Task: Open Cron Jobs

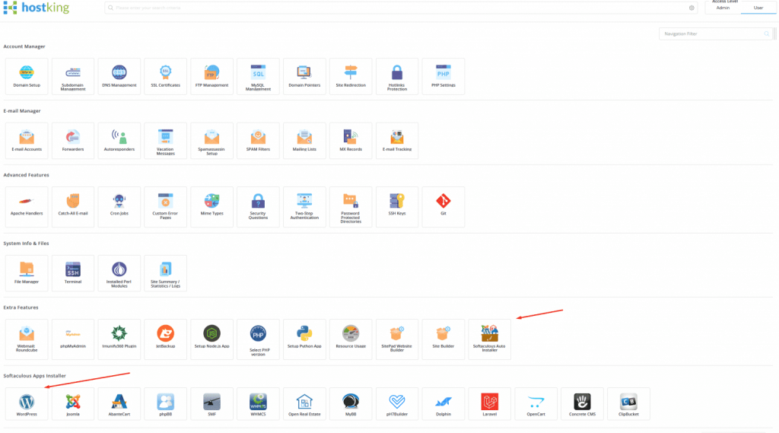Action: [x=119, y=205]
